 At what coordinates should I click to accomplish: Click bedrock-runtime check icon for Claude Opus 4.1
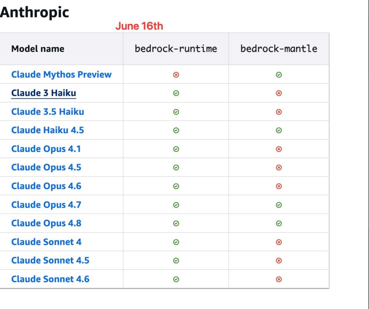[176, 149]
